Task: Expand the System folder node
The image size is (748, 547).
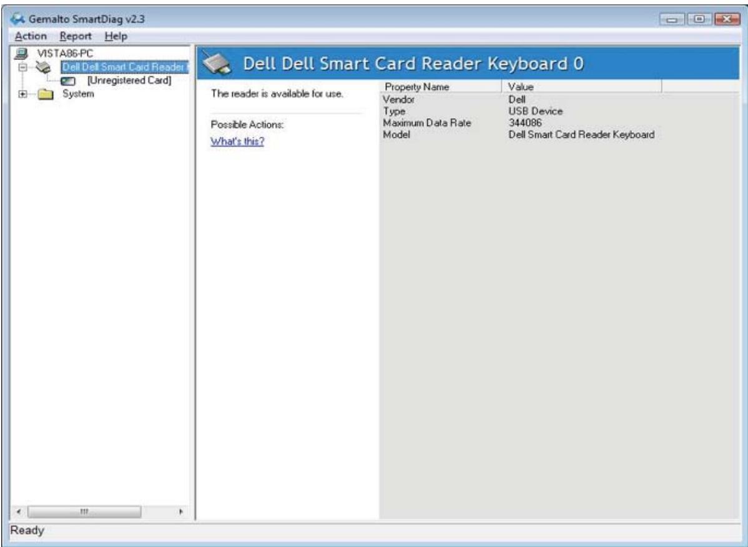Action: (x=22, y=94)
